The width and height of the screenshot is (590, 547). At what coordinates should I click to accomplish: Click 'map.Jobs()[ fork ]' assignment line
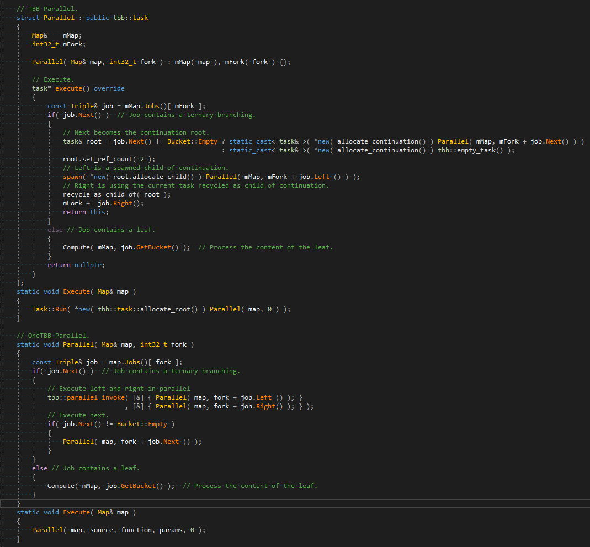[107, 362]
